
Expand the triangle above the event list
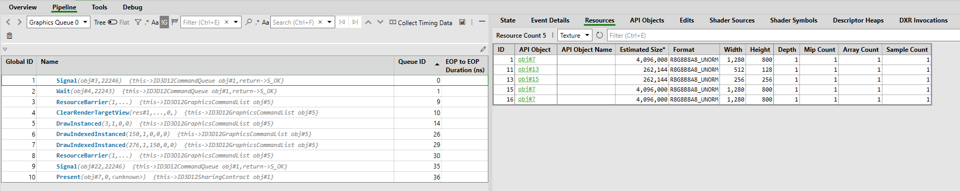(5, 49)
